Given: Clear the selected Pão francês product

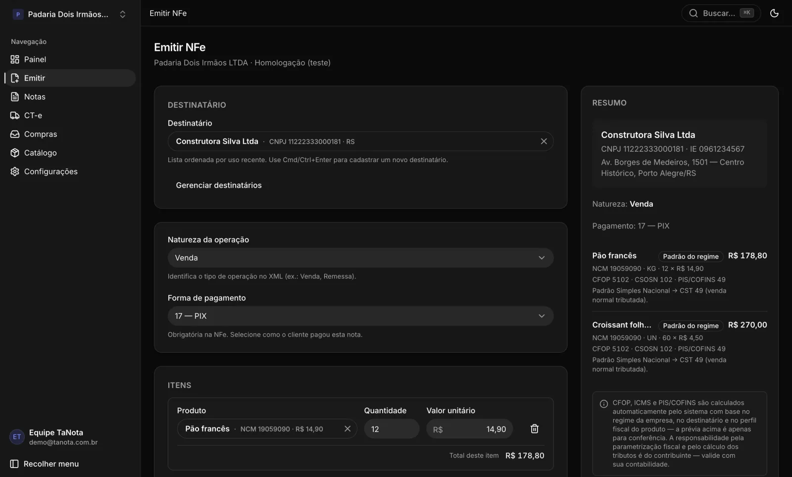Looking at the screenshot, I should pos(347,429).
